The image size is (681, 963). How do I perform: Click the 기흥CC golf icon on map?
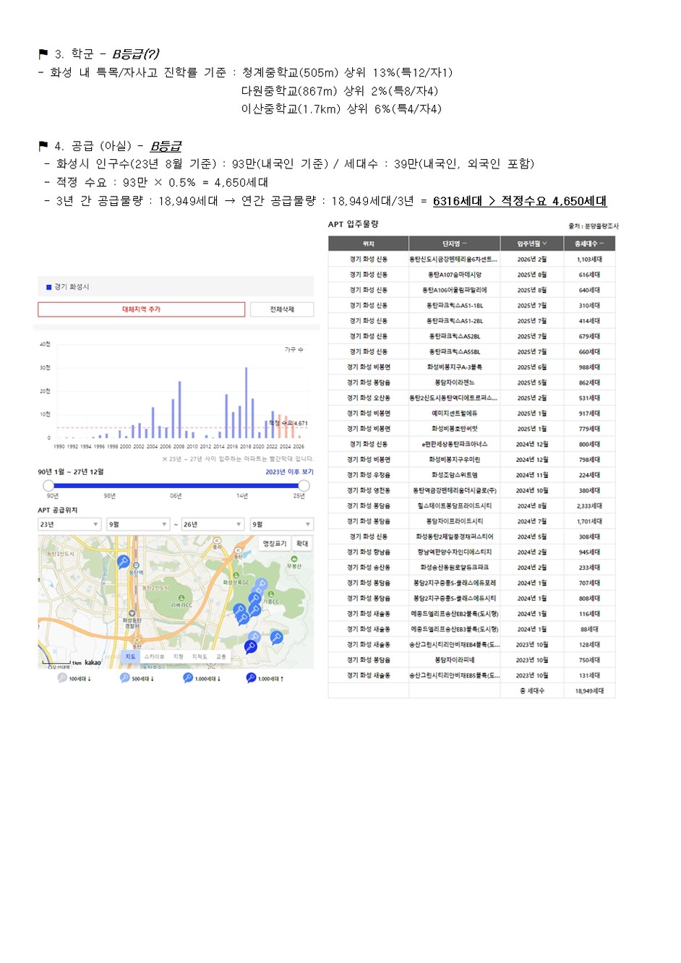pos(270,594)
